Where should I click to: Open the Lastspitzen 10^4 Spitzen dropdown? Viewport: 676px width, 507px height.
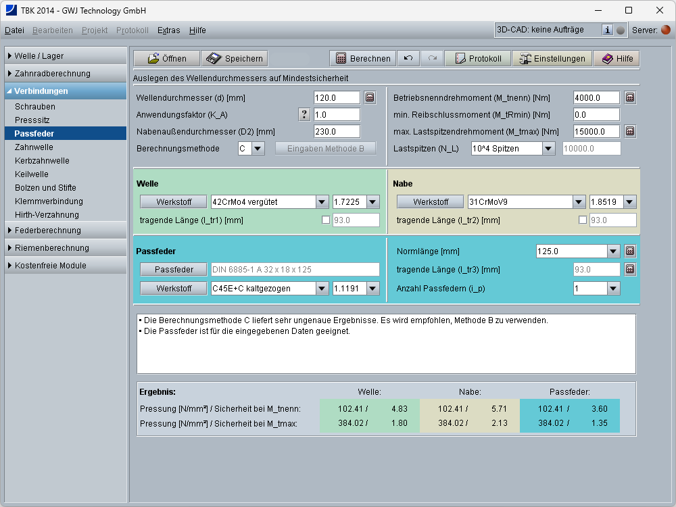coord(548,149)
